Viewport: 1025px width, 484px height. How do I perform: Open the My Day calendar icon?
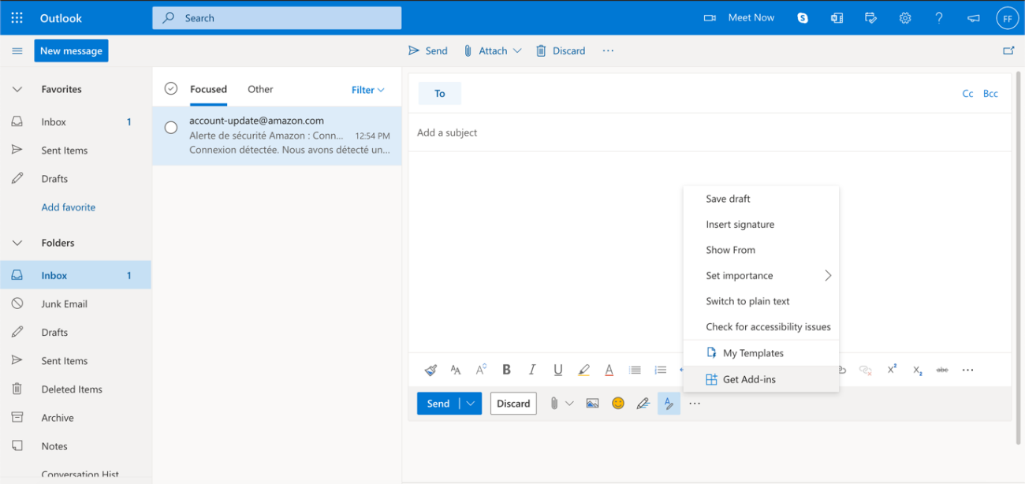[x=870, y=17]
